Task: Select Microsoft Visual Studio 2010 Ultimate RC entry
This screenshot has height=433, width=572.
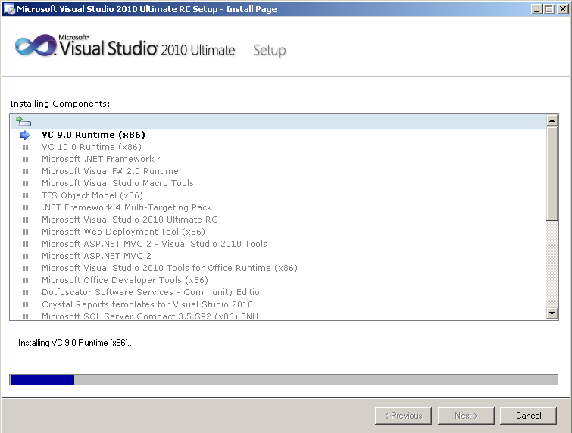Action: 130,220
